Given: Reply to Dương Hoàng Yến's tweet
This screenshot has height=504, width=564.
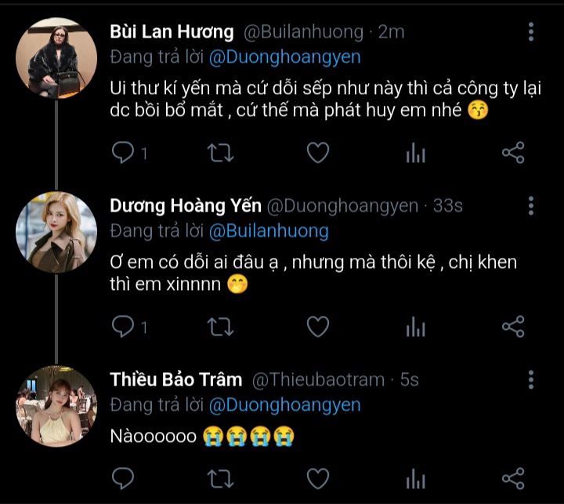Looking at the screenshot, I should point(123,326).
